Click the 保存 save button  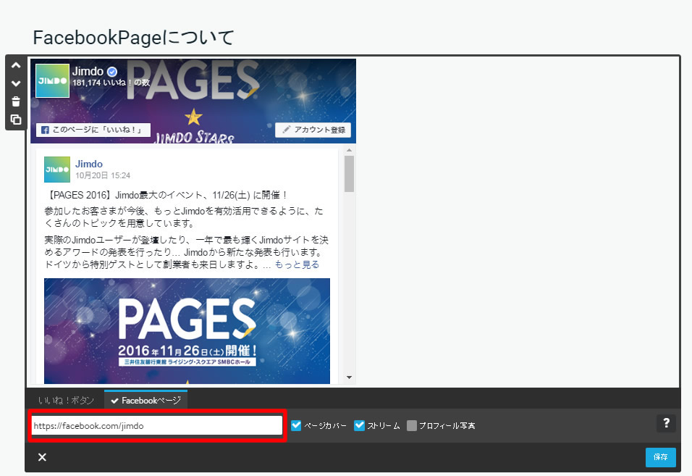[x=660, y=457]
